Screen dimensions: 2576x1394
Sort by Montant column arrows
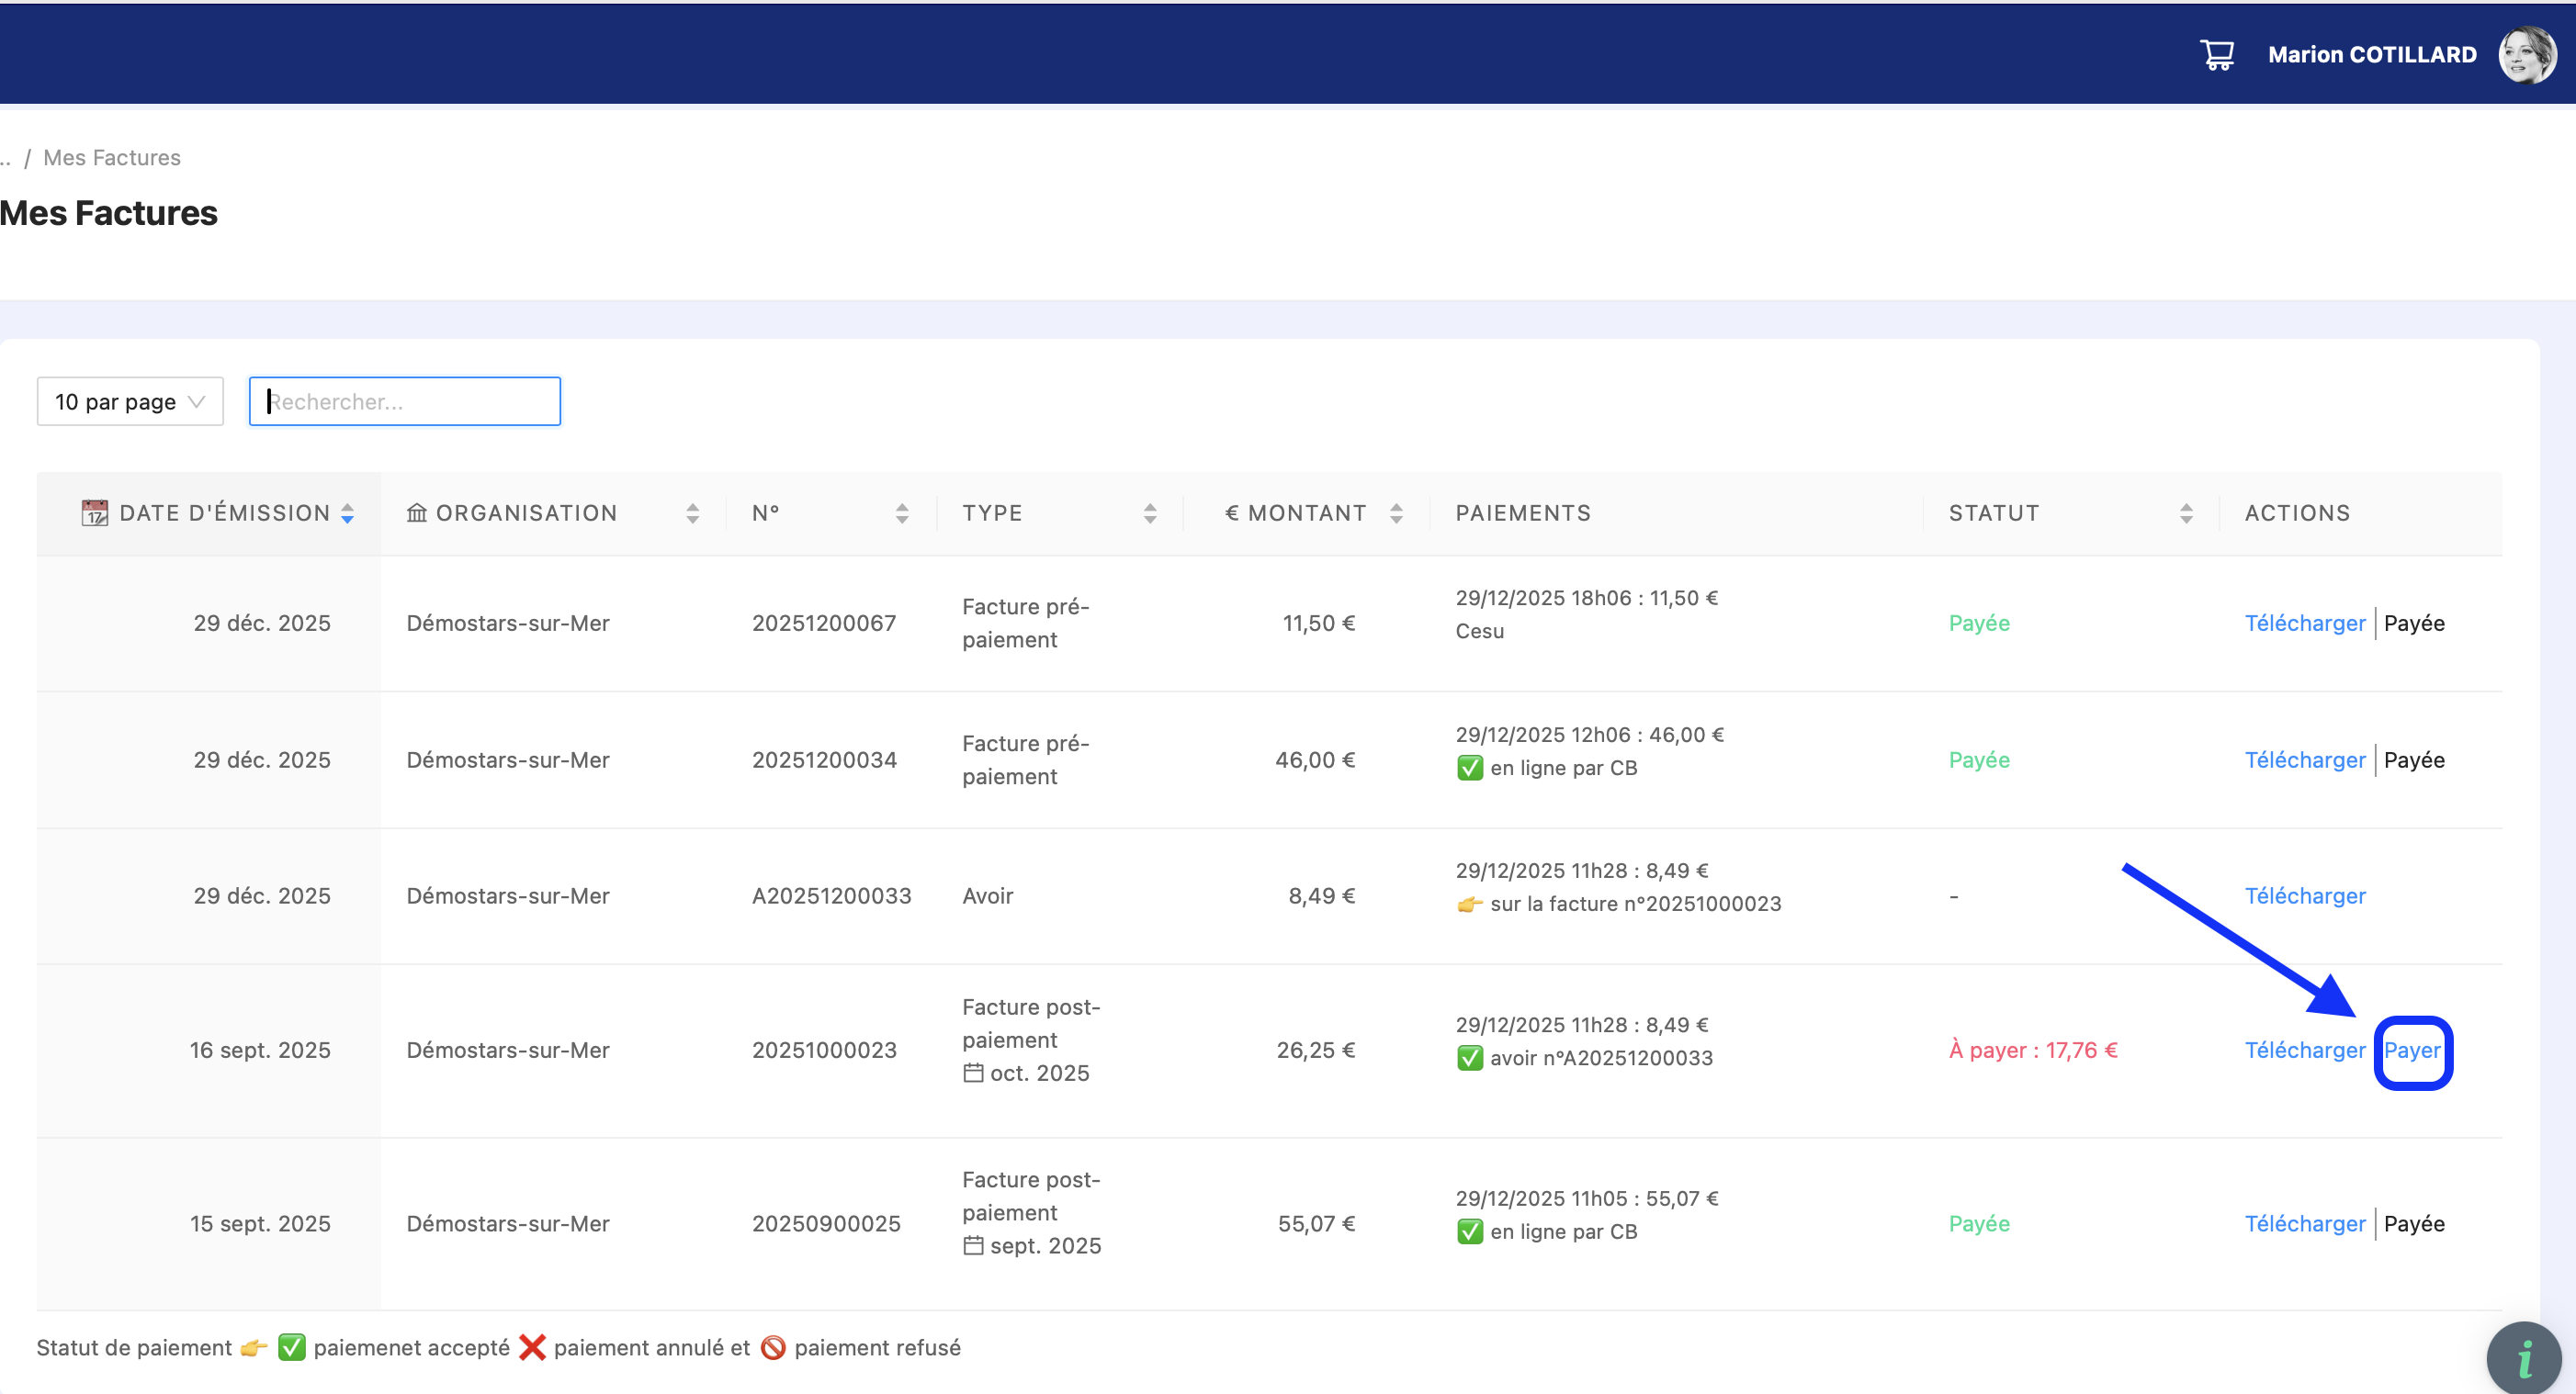pos(1396,512)
